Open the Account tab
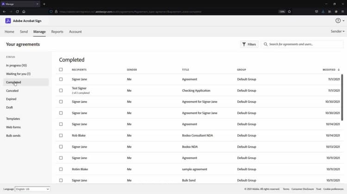Image resolution: width=347 pixels, height=194 pixels. click(x=75, y=31)
